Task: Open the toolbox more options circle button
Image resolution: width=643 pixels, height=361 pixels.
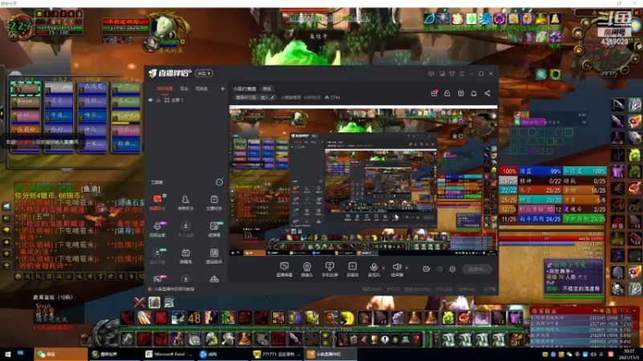Action: pos(219,182)
